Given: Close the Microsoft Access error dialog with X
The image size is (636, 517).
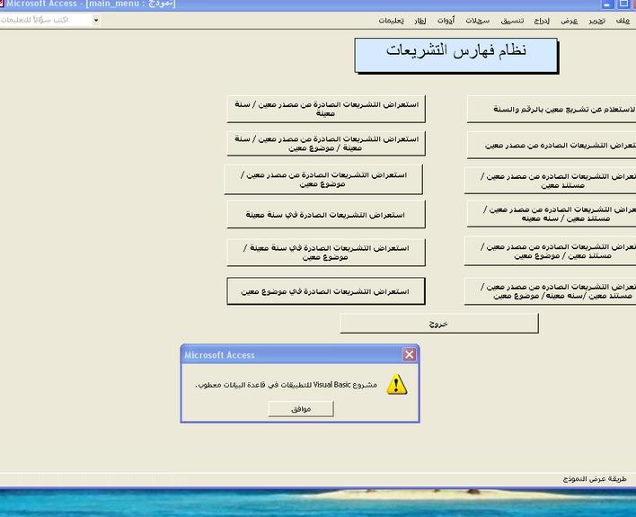Looking at the screenshot, I should 409,355.
